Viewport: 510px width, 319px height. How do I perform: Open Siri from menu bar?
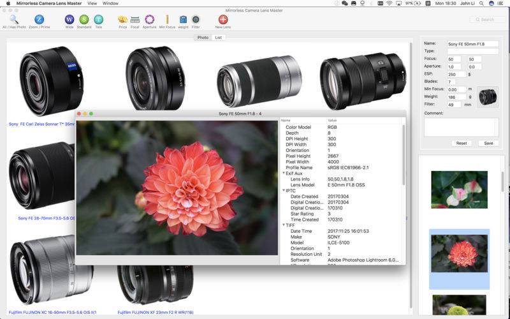(x=491, y=3)
